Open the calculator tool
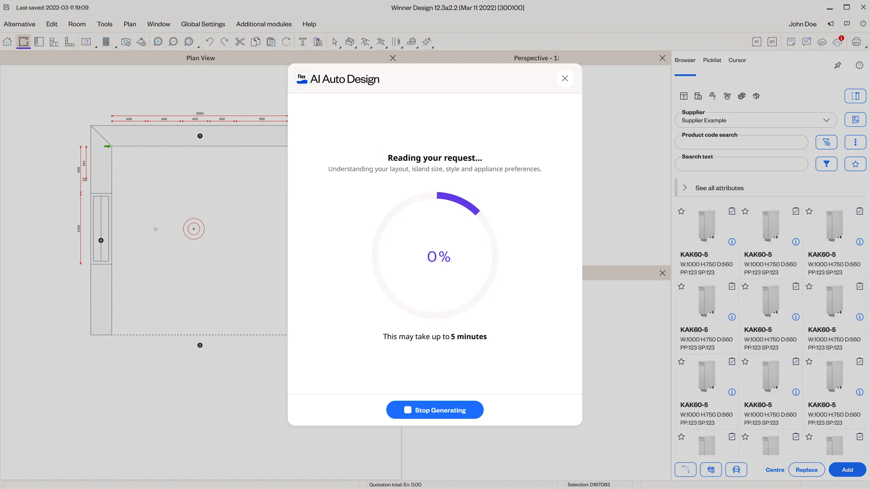This screenshot has width=870, height=489. 106,42
